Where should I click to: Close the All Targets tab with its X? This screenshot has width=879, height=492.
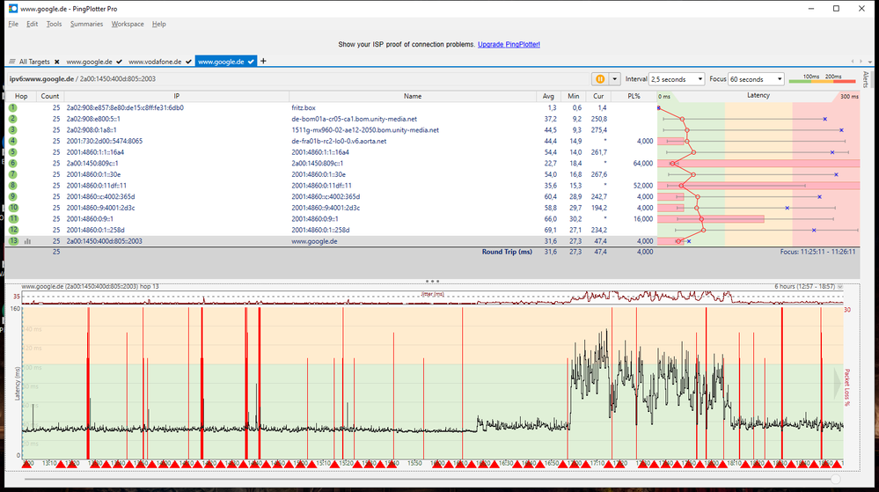[56, 62]
